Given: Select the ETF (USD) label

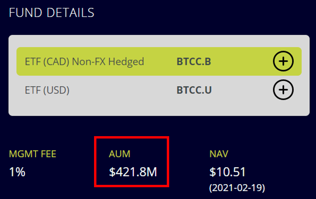Looking at the screenshot, I should coord(47,90).
